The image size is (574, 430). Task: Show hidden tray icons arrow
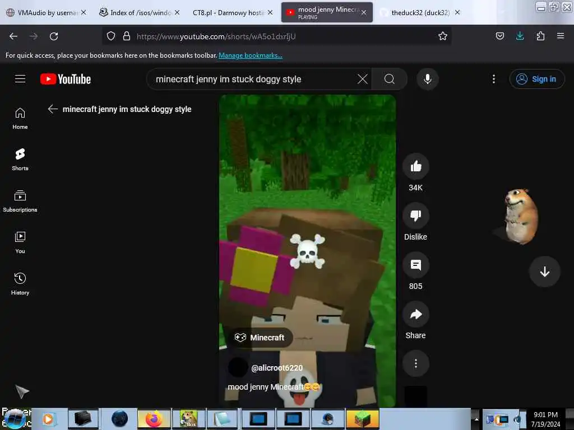coord(476,419)
